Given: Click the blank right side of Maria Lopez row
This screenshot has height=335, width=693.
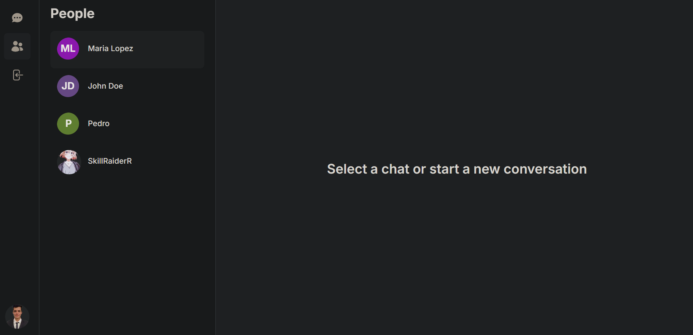Looking at the screenshot, I should pyautogui.click(x=169, y=49).
